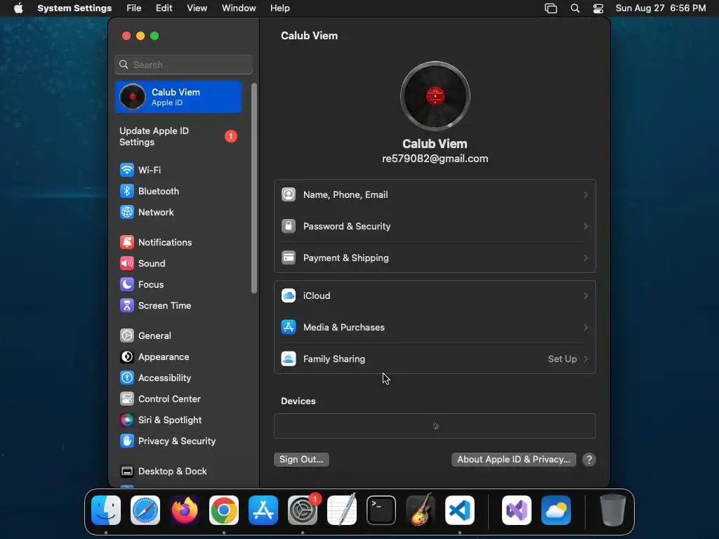719x539 pixels.
Task: Click the question mark help button
Action: coord(589,460)
